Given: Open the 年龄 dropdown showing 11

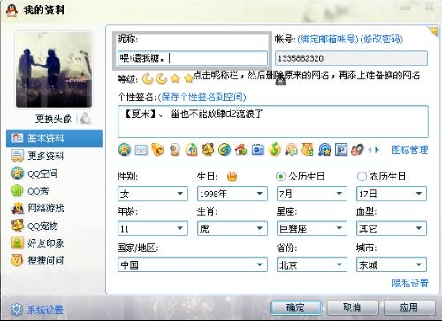Looking at the screenshot, I should [153, 228].
